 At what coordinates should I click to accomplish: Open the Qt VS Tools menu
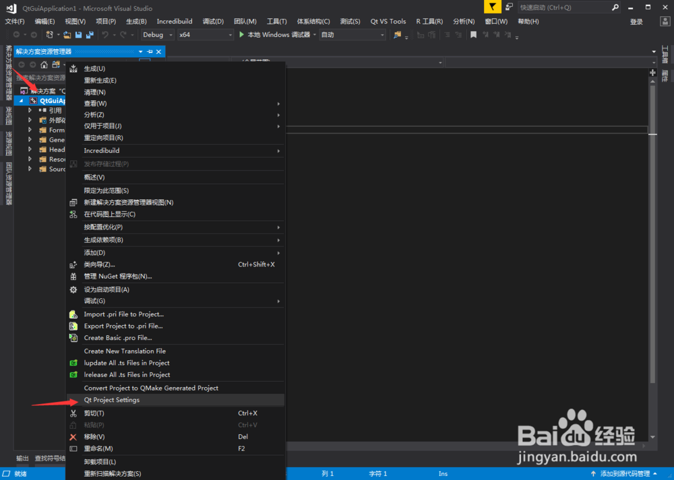[x=388, y=21]
